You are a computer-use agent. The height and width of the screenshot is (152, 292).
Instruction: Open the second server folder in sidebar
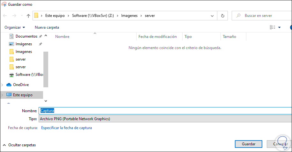pos(20,67)
